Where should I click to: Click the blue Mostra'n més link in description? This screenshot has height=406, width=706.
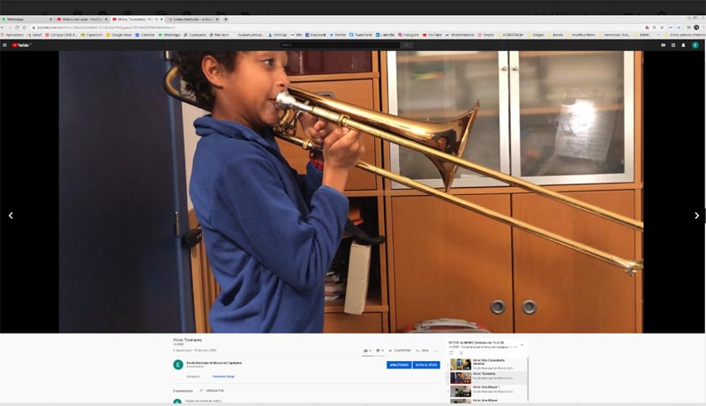coord(223,376)
